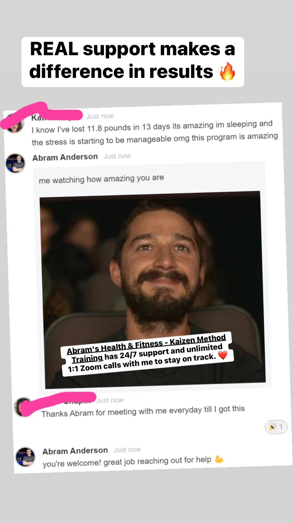Click the Just now timestamp on the 11.8 pounds message
The width and height of the screenshot is (294, 523).
pos(100,116)
